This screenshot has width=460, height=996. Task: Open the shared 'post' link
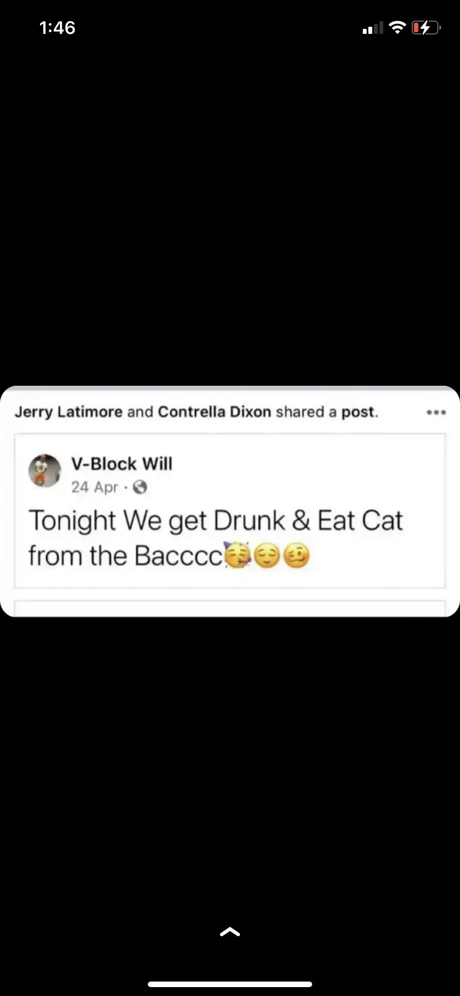358,412
